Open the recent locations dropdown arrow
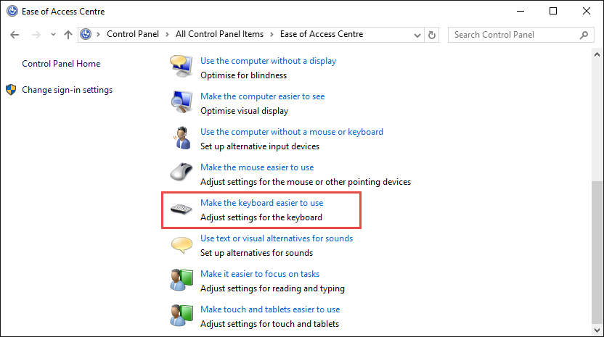The width and height of the screenshot is (604, 337). (53, 35)
